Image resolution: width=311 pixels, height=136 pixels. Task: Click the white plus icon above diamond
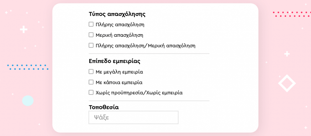pos(287,54)
